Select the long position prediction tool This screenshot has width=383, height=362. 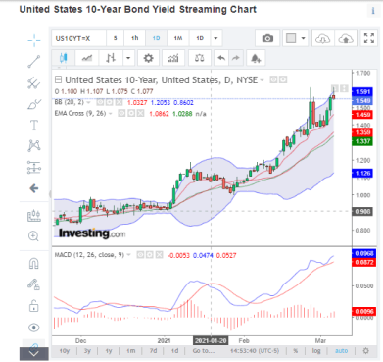tap(34, 167)
